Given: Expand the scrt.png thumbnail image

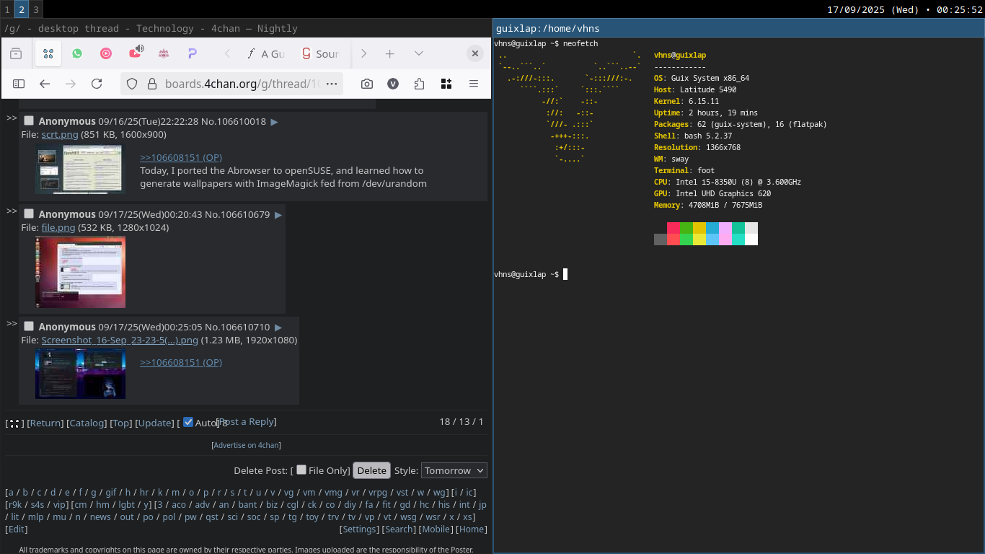Looking at the screenshot, I should (x=80, y=169).
